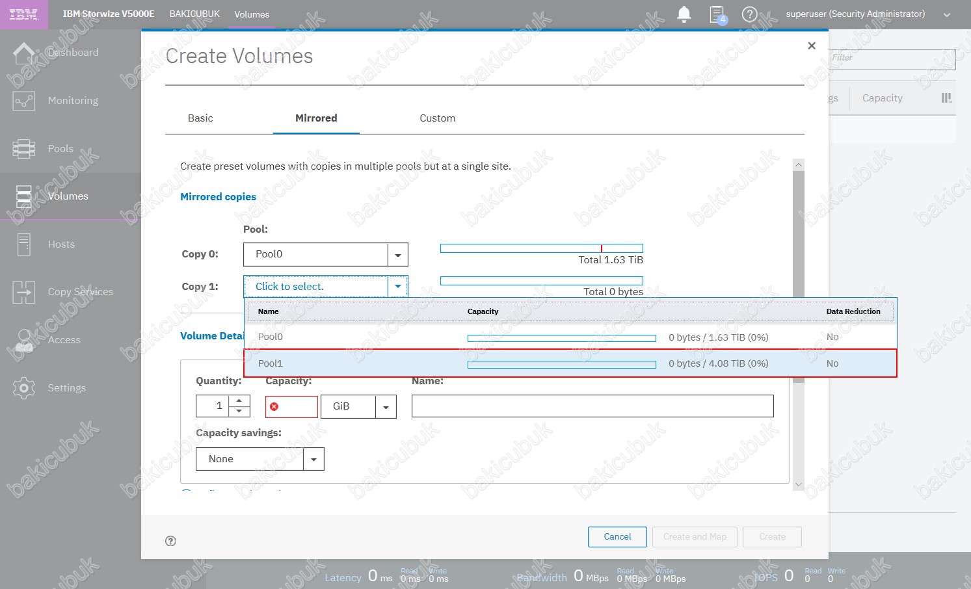Click the Pool1 capacity bar in list
The height and width of the screenshot is (589, 971).
(562, 365)
